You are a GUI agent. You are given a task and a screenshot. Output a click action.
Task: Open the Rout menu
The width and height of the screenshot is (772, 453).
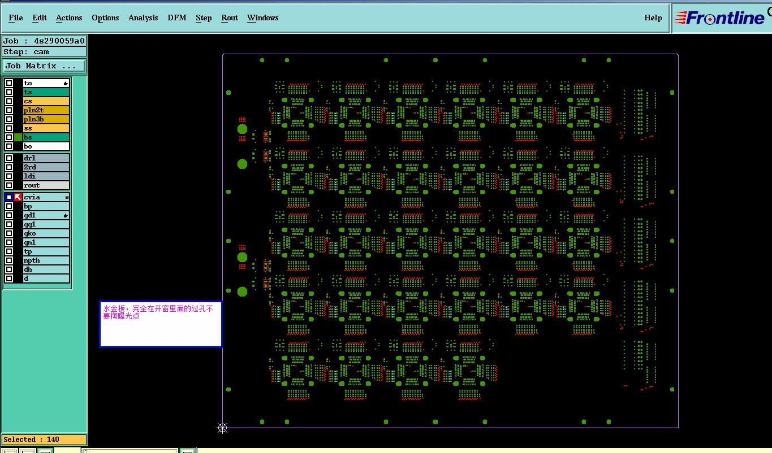click(230, 18)
